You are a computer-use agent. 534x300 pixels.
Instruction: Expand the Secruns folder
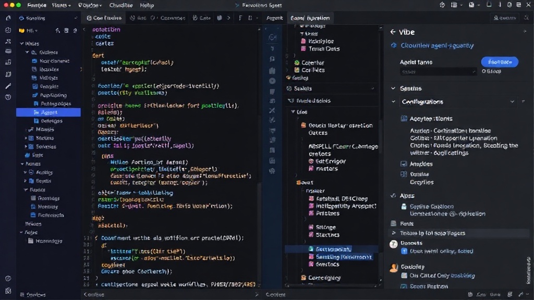(26, 138)
